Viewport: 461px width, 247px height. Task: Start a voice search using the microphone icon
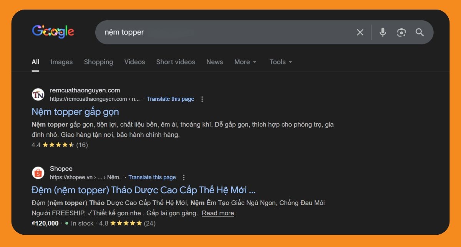pos(383,32)
